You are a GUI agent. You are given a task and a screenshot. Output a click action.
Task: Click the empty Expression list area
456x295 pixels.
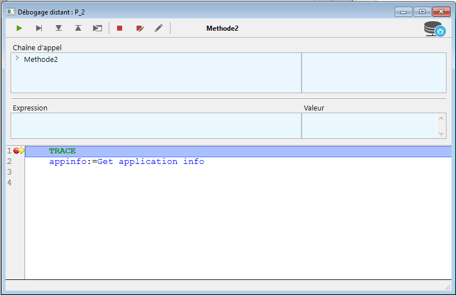tap(156, 125)
